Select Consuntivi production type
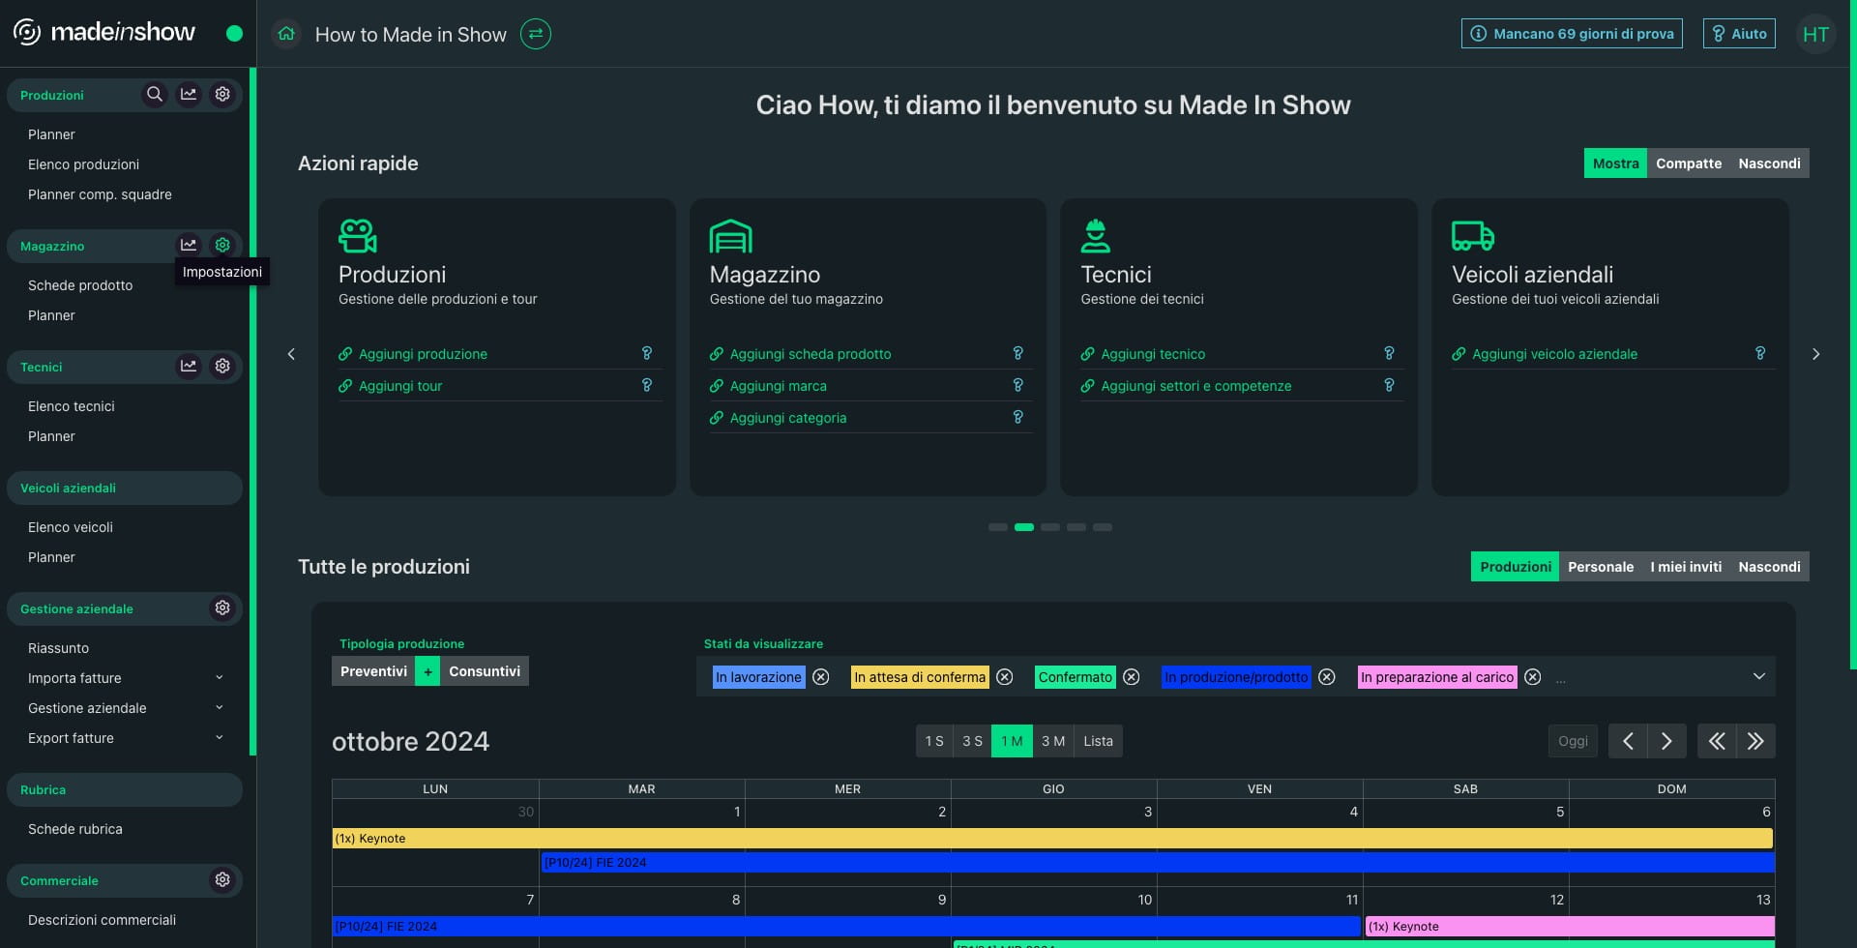This screenshot has height=948, width=1857. point(485,671)
